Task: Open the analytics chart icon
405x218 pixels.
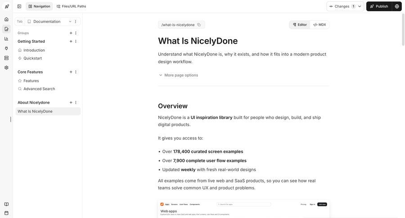Action: pos(6,39)
